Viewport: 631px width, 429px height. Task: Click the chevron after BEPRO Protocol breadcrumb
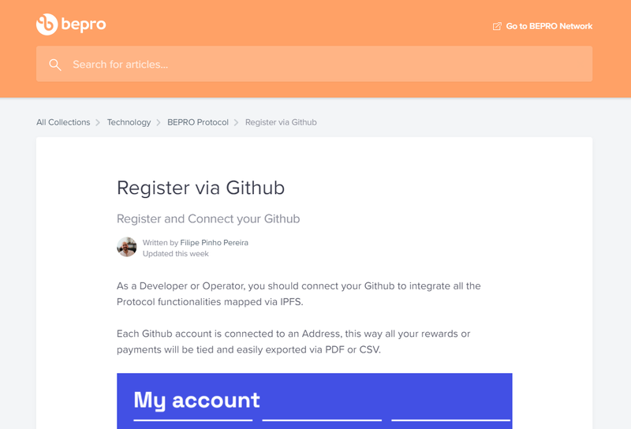coord(237,122)
